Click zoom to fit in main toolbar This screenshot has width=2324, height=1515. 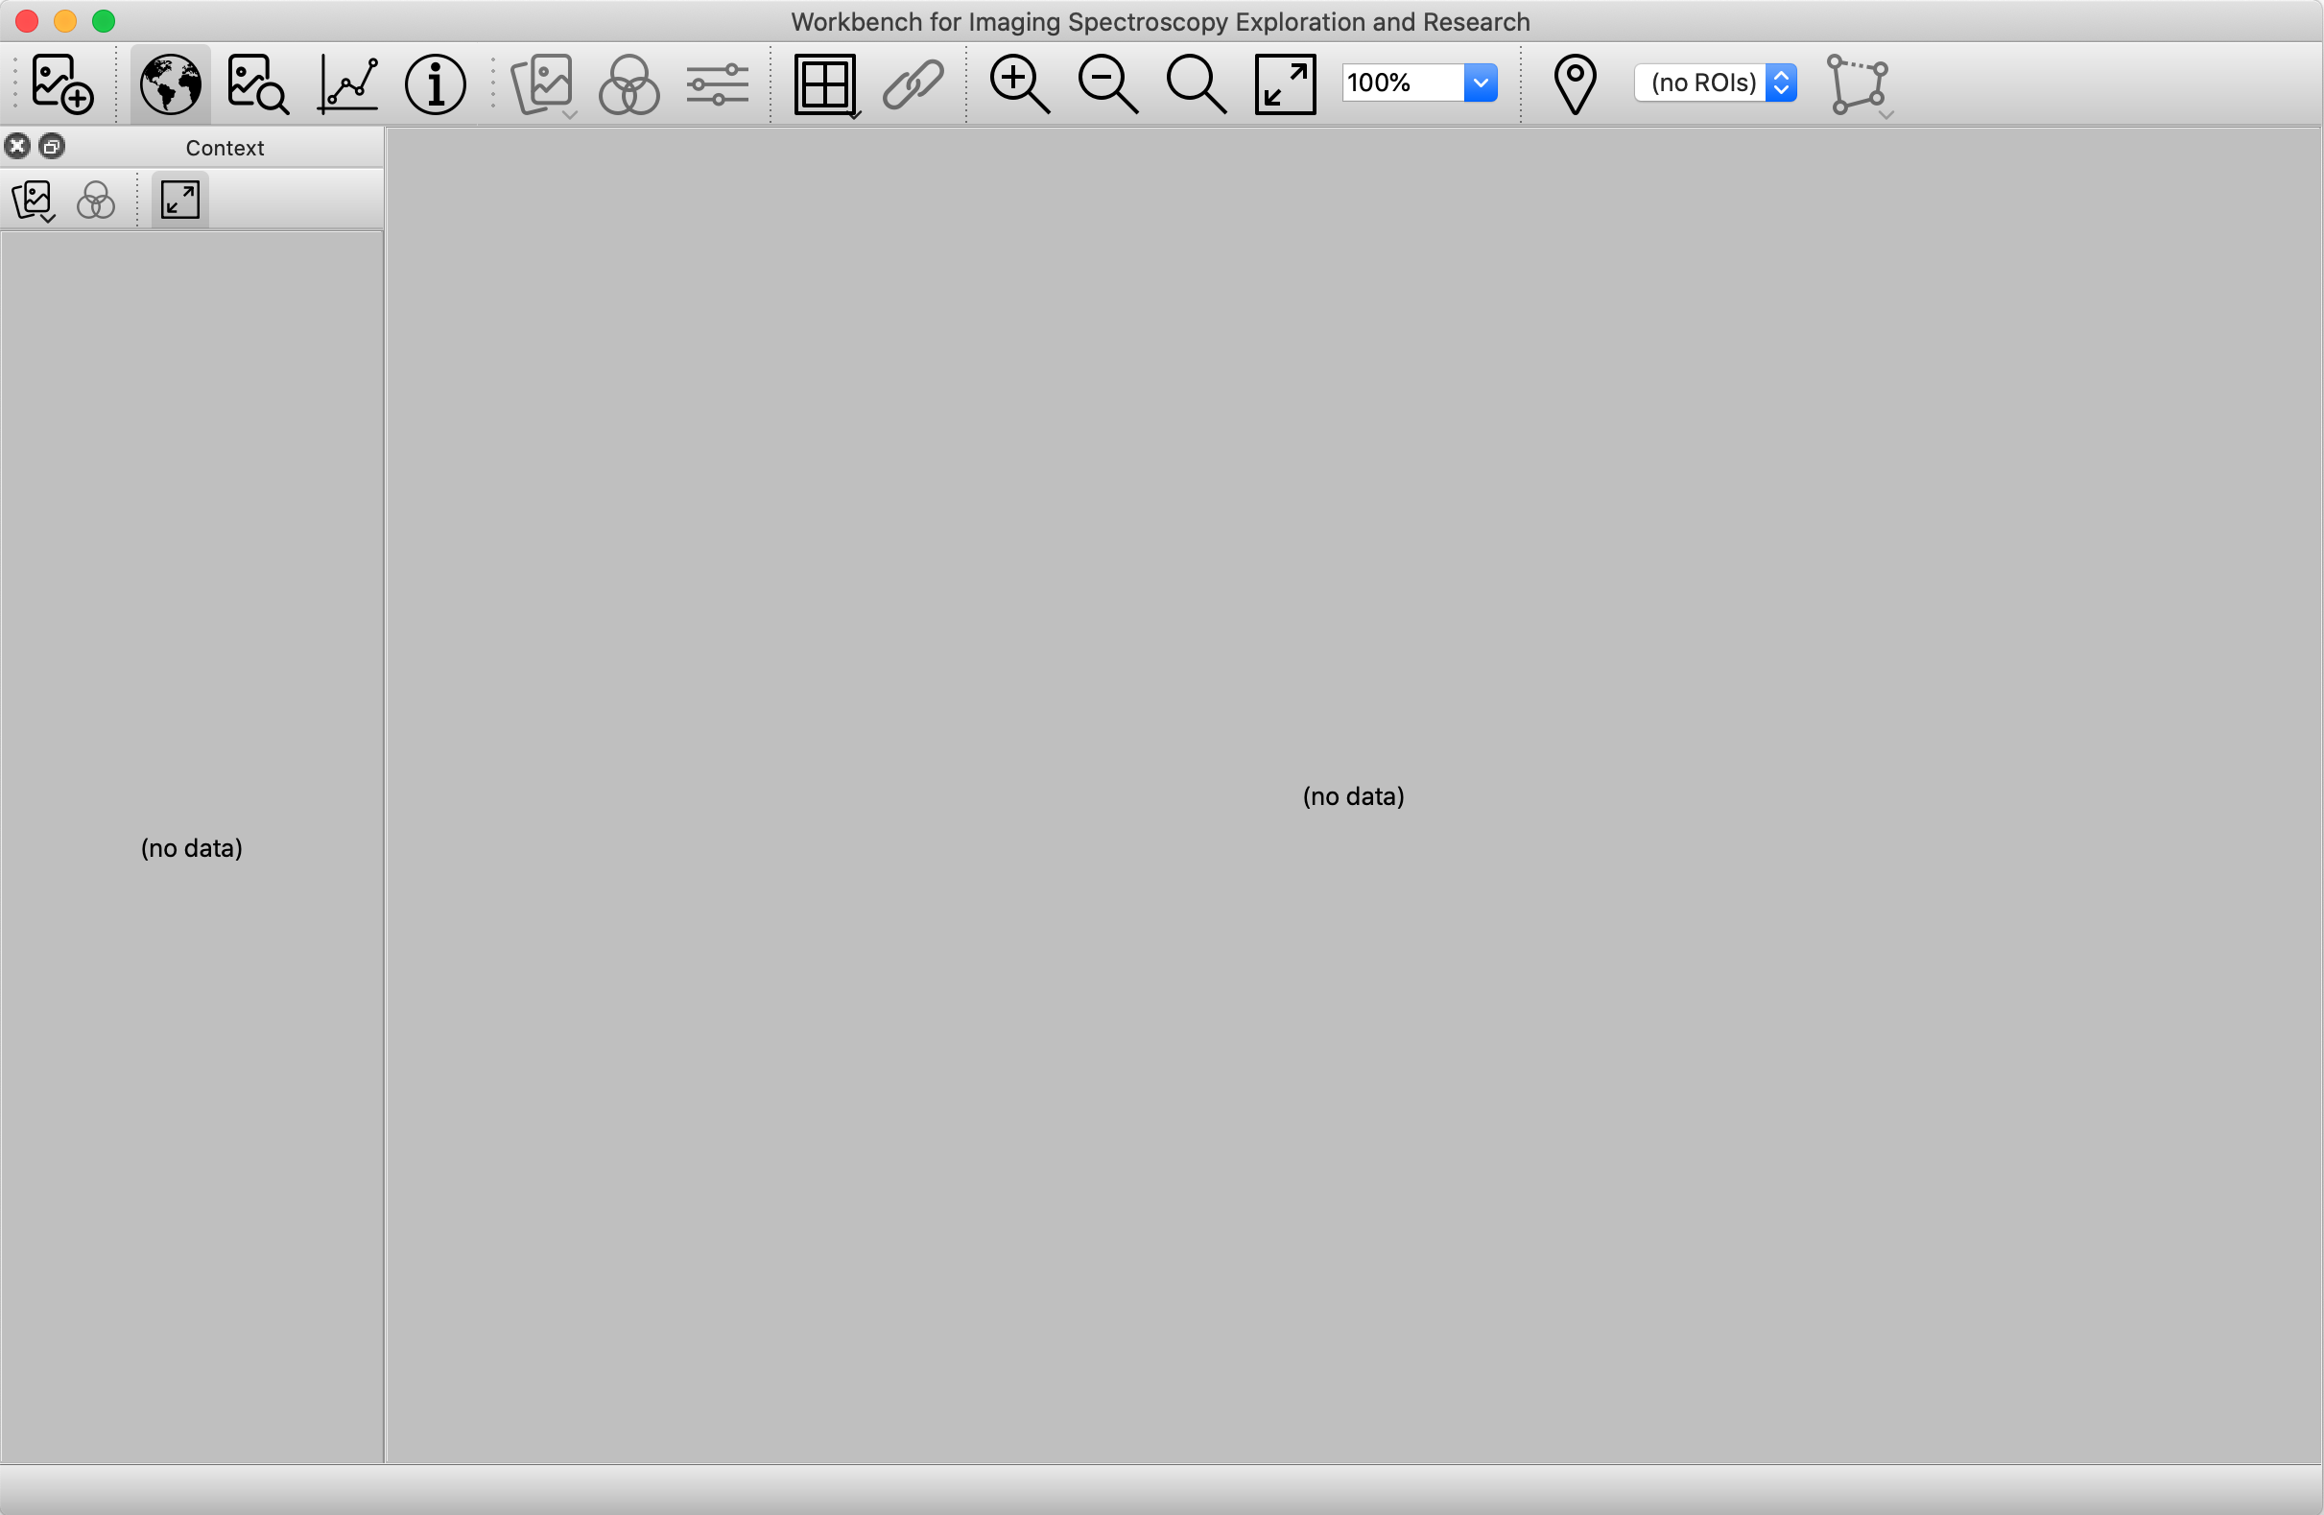1285,83
